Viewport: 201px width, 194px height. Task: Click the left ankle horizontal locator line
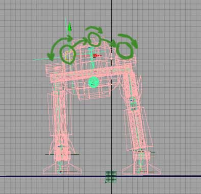[62, 155]
